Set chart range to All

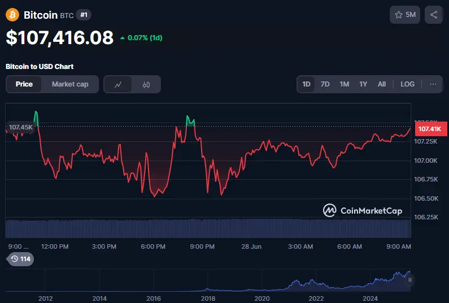pyautogui.click(x=382, y=84)
